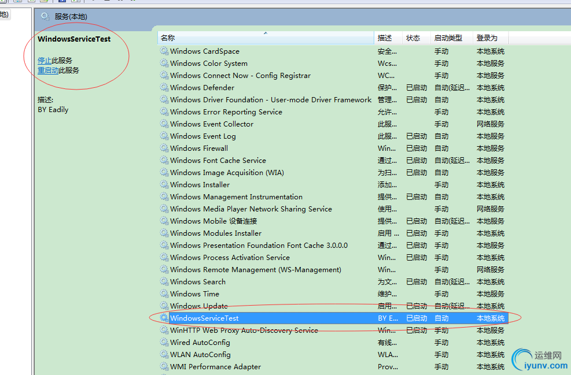Click gear icon beside Windows Event Log
Viewport: 571px width, 375px height.
[x=164, y=136]
